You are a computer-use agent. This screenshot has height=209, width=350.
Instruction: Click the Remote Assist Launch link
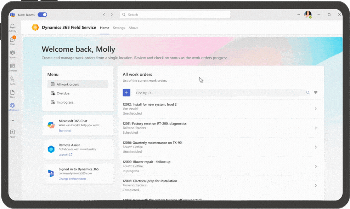coord(65,155)
